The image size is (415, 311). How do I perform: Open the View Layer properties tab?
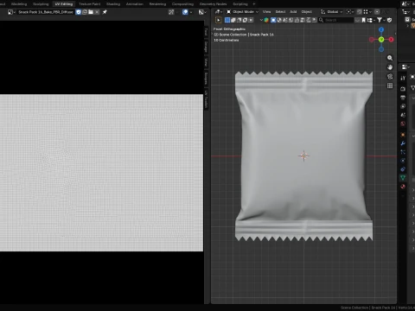click(403, 106)
